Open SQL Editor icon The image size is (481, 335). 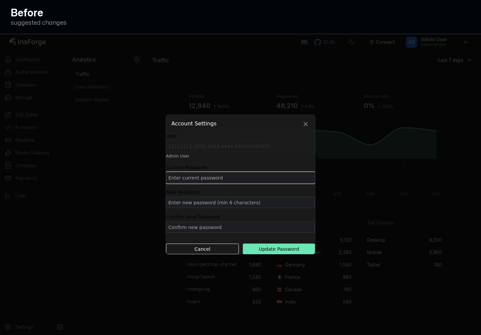[x=8, y=115]
